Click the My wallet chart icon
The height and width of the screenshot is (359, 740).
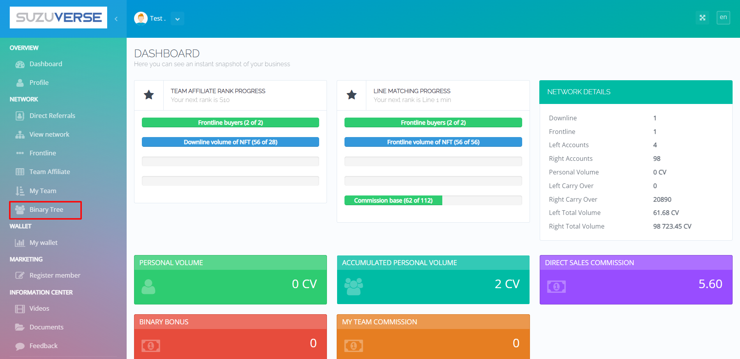coord(20,243)
